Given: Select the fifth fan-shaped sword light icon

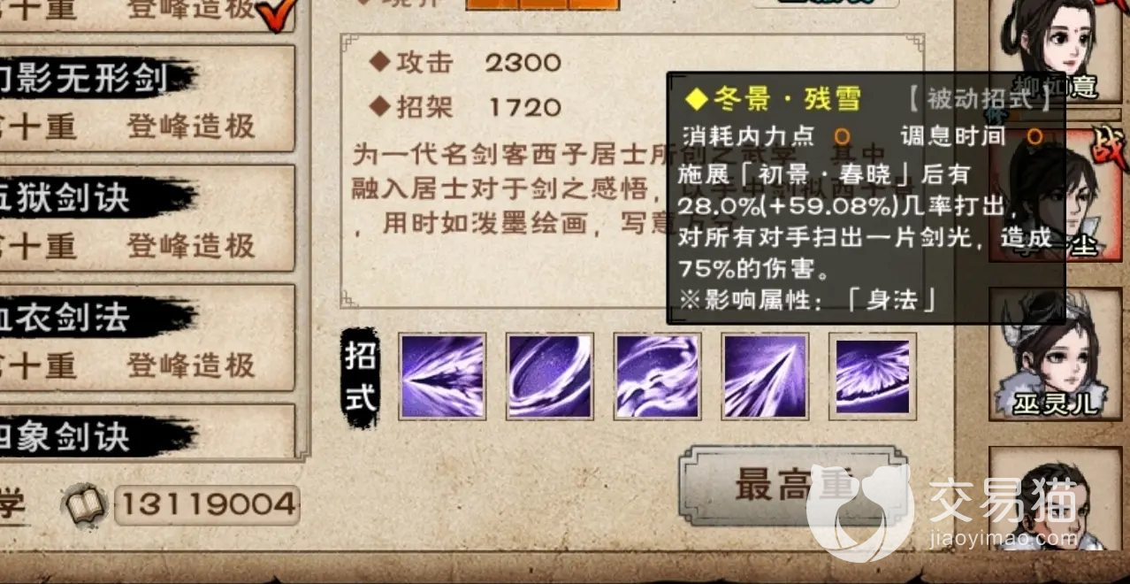Looking at the screenshot, I should click(x=873, y=376).
